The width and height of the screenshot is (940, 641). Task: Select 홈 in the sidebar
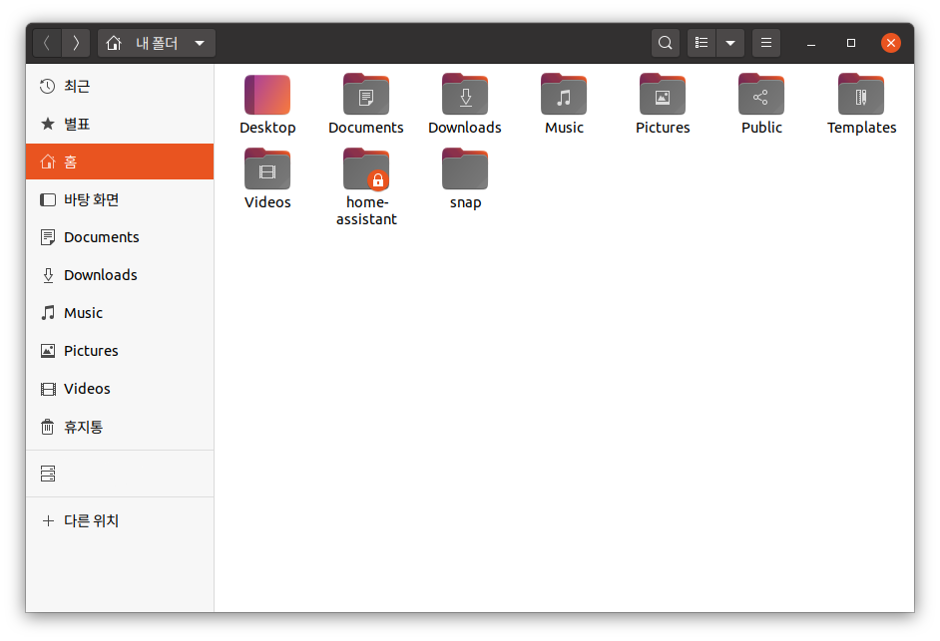click(x=120, y=161)
